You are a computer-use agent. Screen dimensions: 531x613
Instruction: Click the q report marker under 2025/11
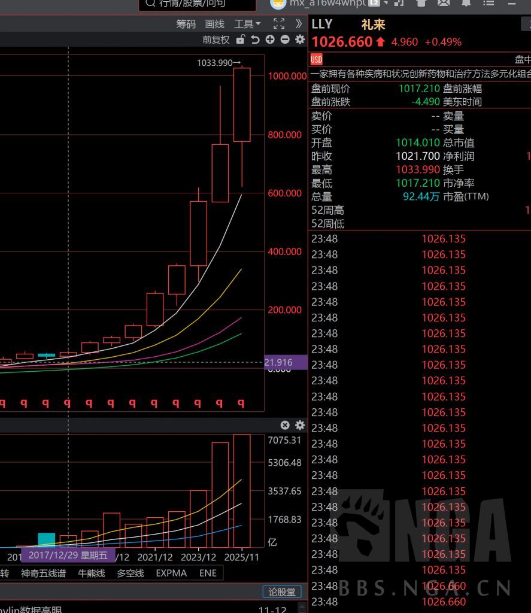[x=241, y=403]
